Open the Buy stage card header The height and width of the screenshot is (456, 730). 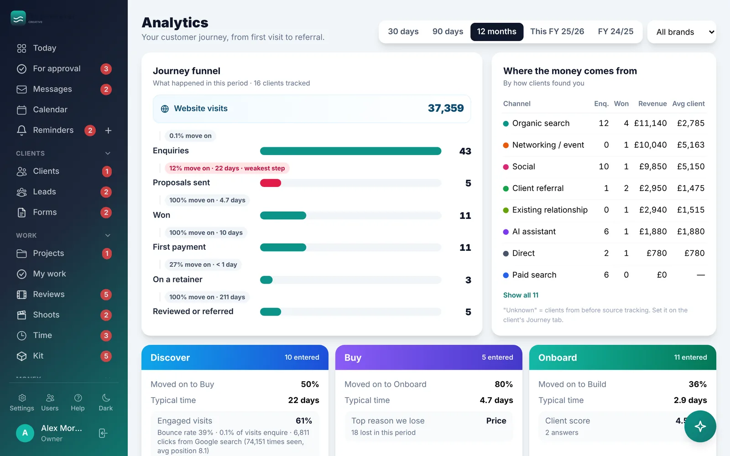tap(429, 358)
